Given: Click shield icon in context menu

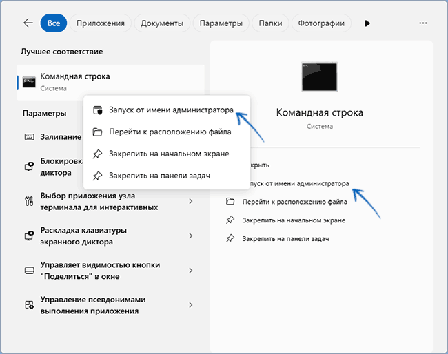Looking at the screenshot, I should pos(98,110).
